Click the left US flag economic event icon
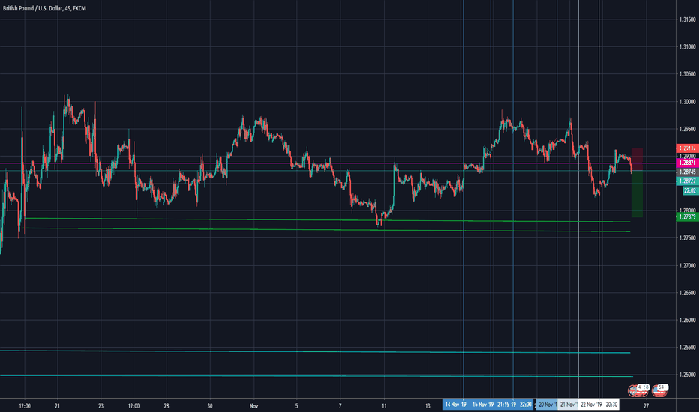The height and width of the screenshot is (412, 699). coord(638,390)
